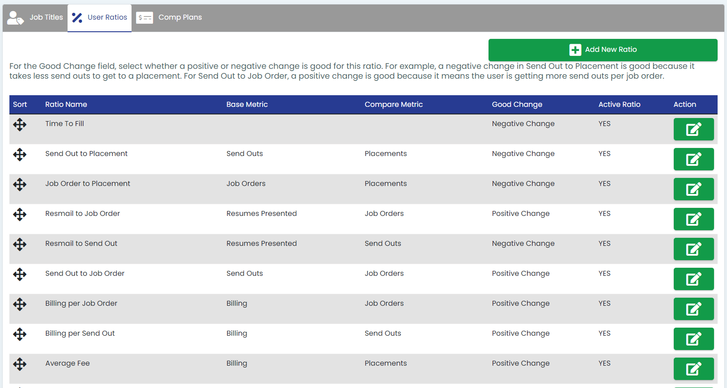Click the Compare Metric column header

click(394, 105)
